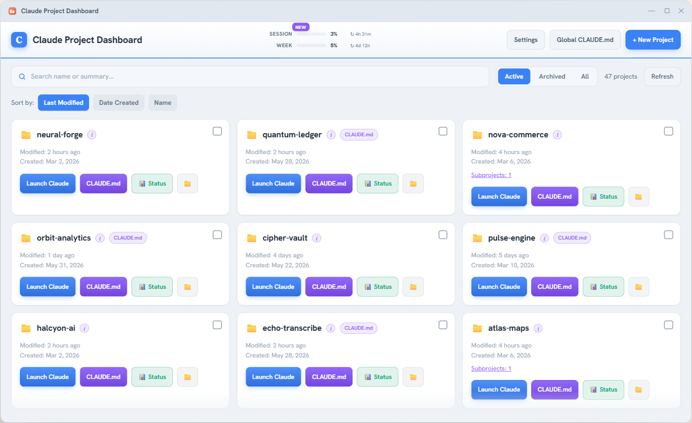Screen dimensions: 692x423
Task: Create a New Project
Action: coord(653,40)
